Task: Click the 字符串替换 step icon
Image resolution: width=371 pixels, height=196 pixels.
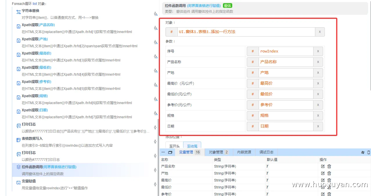Action: point(19,12)
